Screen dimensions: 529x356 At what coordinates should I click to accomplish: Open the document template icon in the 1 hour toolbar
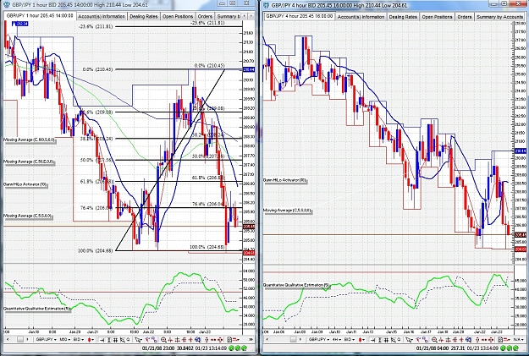coord(229,339)
